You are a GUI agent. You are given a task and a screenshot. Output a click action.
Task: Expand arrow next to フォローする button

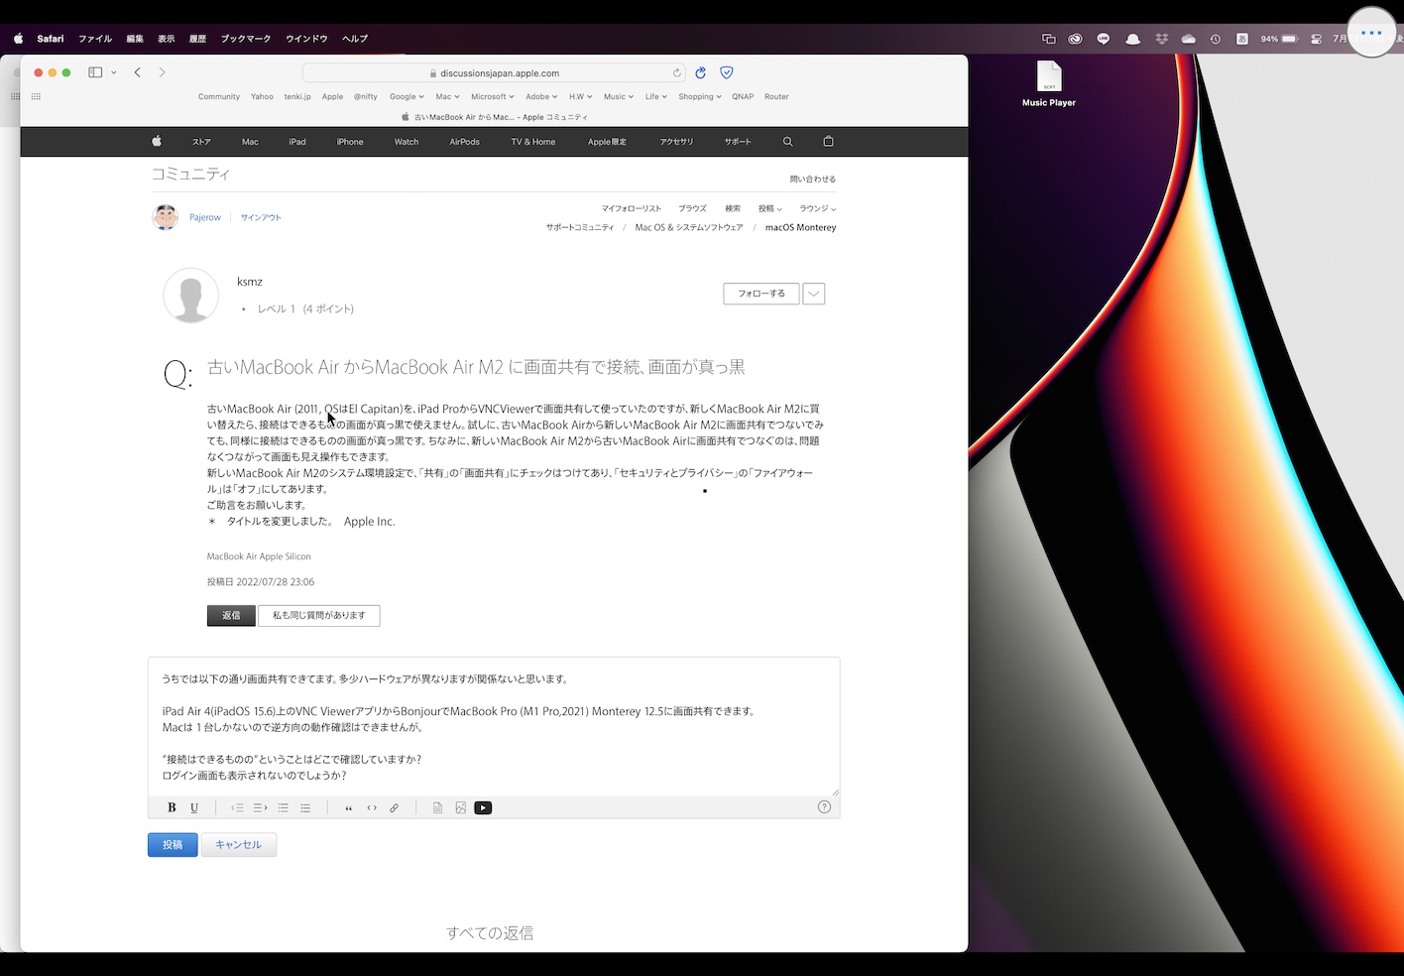point(814,294)
